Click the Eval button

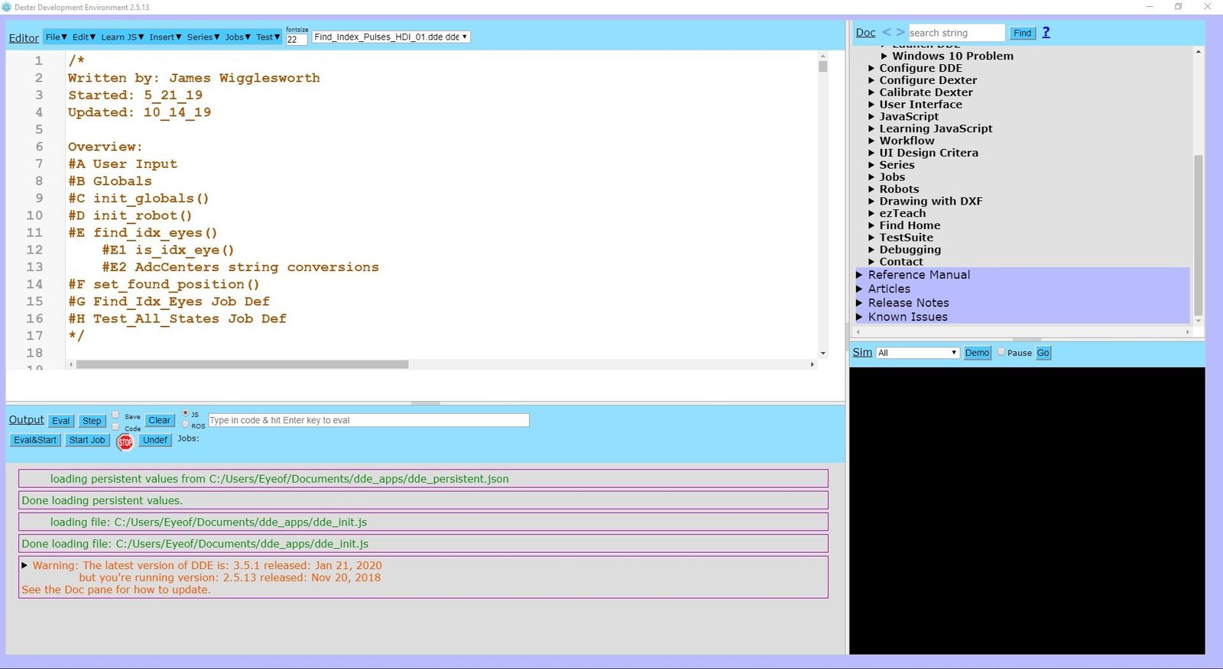pyautogui.click(x=61, y=421)
